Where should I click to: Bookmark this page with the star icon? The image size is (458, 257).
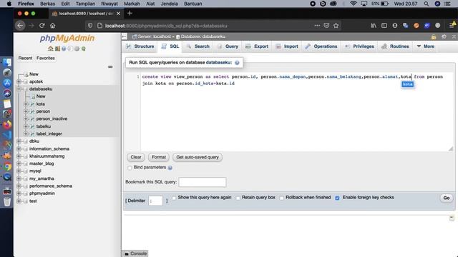[x=336, y=26]
